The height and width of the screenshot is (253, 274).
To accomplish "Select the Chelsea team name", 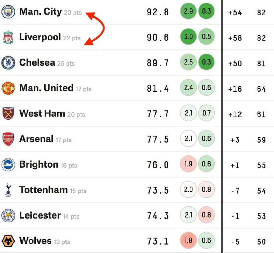I will pos(37,62).
